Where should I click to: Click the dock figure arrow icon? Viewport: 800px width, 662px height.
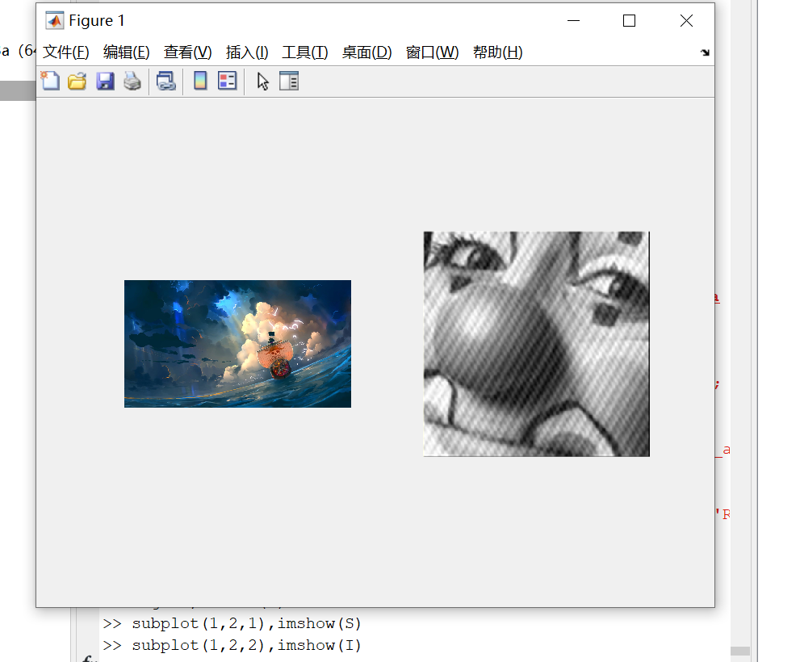click(x=705, y=52)
